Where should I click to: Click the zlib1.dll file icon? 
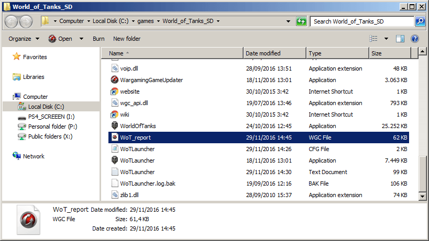click(115, 195)
